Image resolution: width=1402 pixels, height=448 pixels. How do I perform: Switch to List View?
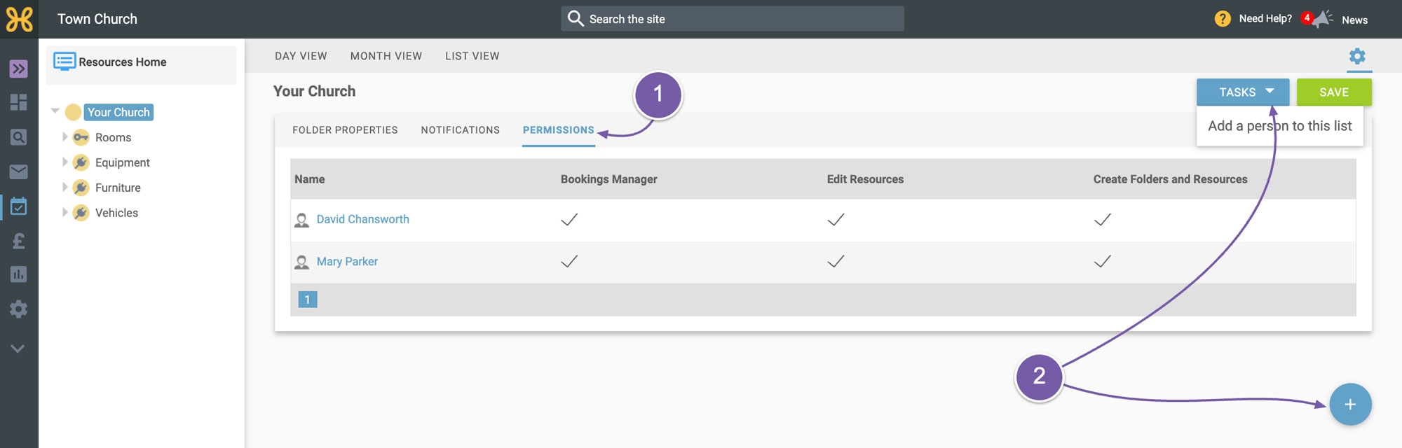click(472, 56)
